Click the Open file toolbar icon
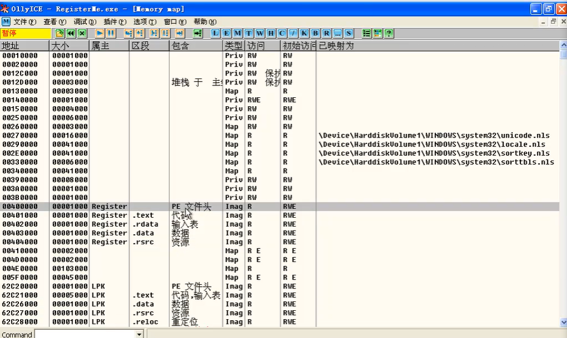 point(60,34)
